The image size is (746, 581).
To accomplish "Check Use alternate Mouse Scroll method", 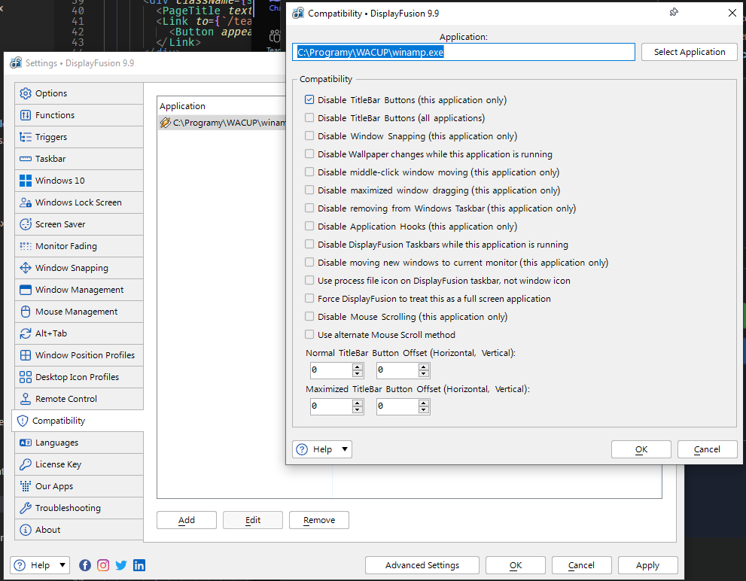I will tap(309, 335).
